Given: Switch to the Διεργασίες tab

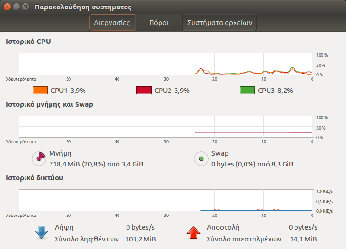Looking at the screenshot, I should (112, 23).
